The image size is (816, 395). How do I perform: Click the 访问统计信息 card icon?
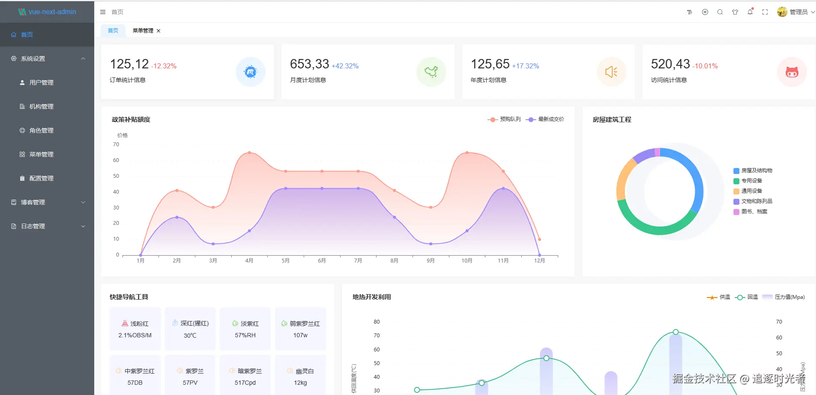click(792, 72)
